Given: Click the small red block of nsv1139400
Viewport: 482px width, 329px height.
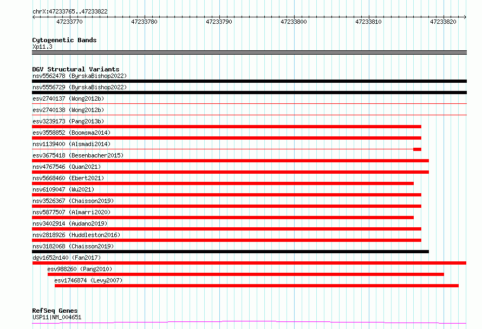Looking at the screenshot, I should pyautogui.click(x=417, y=149).
